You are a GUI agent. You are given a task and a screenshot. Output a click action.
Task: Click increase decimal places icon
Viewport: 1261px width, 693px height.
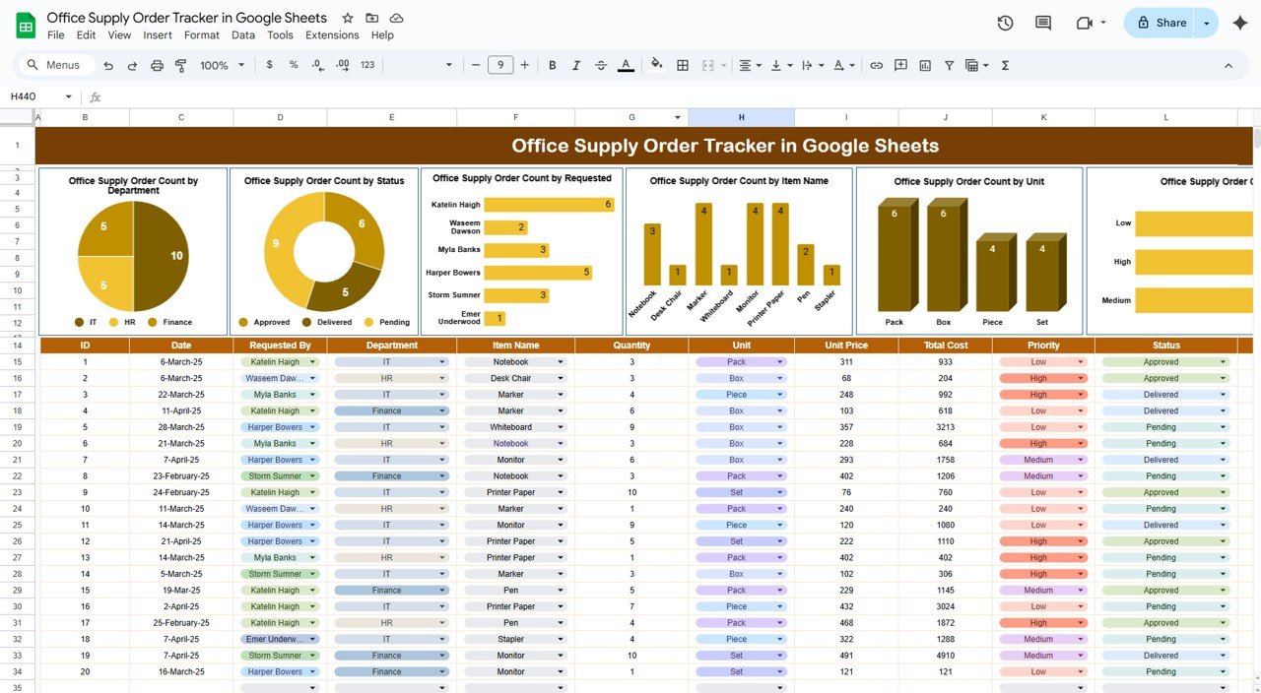click(342, 65)
